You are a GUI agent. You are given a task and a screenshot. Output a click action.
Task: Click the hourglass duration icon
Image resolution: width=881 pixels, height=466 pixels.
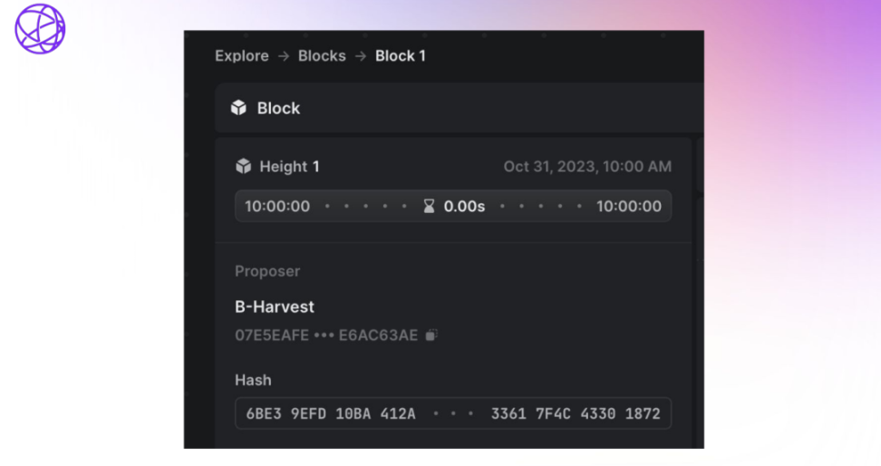(429, 207)
